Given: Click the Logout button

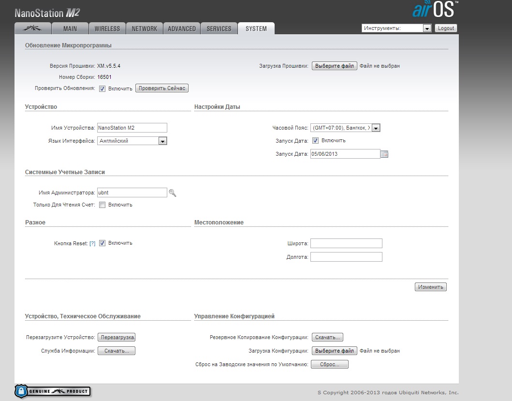Looking at the screenshot, I should [446, 28].
